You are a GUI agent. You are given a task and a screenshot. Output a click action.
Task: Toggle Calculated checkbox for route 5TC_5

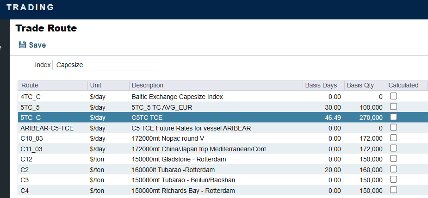pos(393,106)
